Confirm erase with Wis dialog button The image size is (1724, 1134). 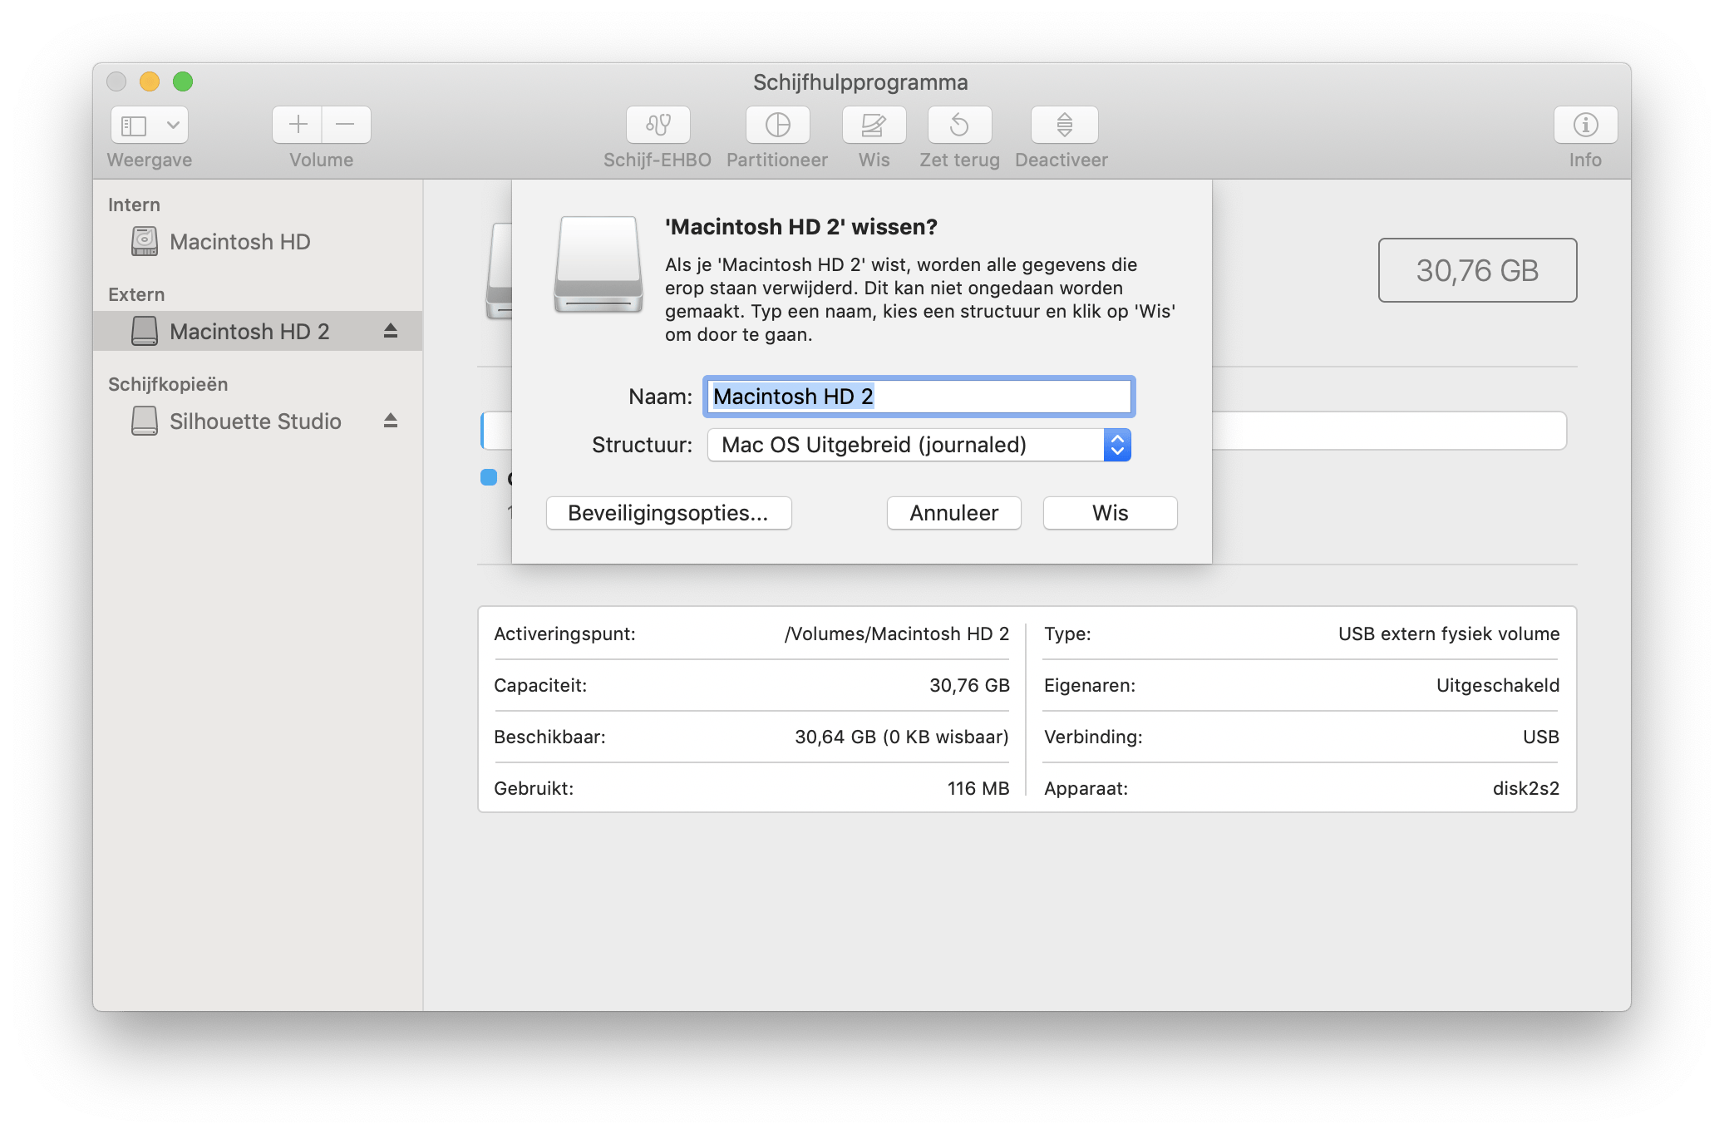(x=1110, y=513)
